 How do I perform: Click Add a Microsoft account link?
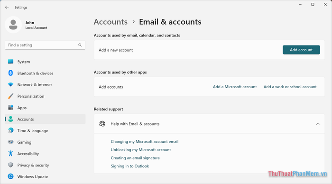pyautogui.click(x=235, y=87)
